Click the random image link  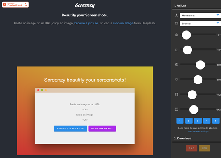[123, 23]
